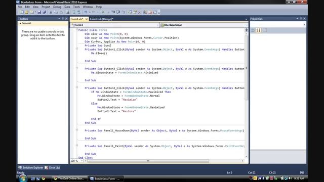Open the Edit menu
The width and height of the screenshot is (324, 182).
point(27,7)
